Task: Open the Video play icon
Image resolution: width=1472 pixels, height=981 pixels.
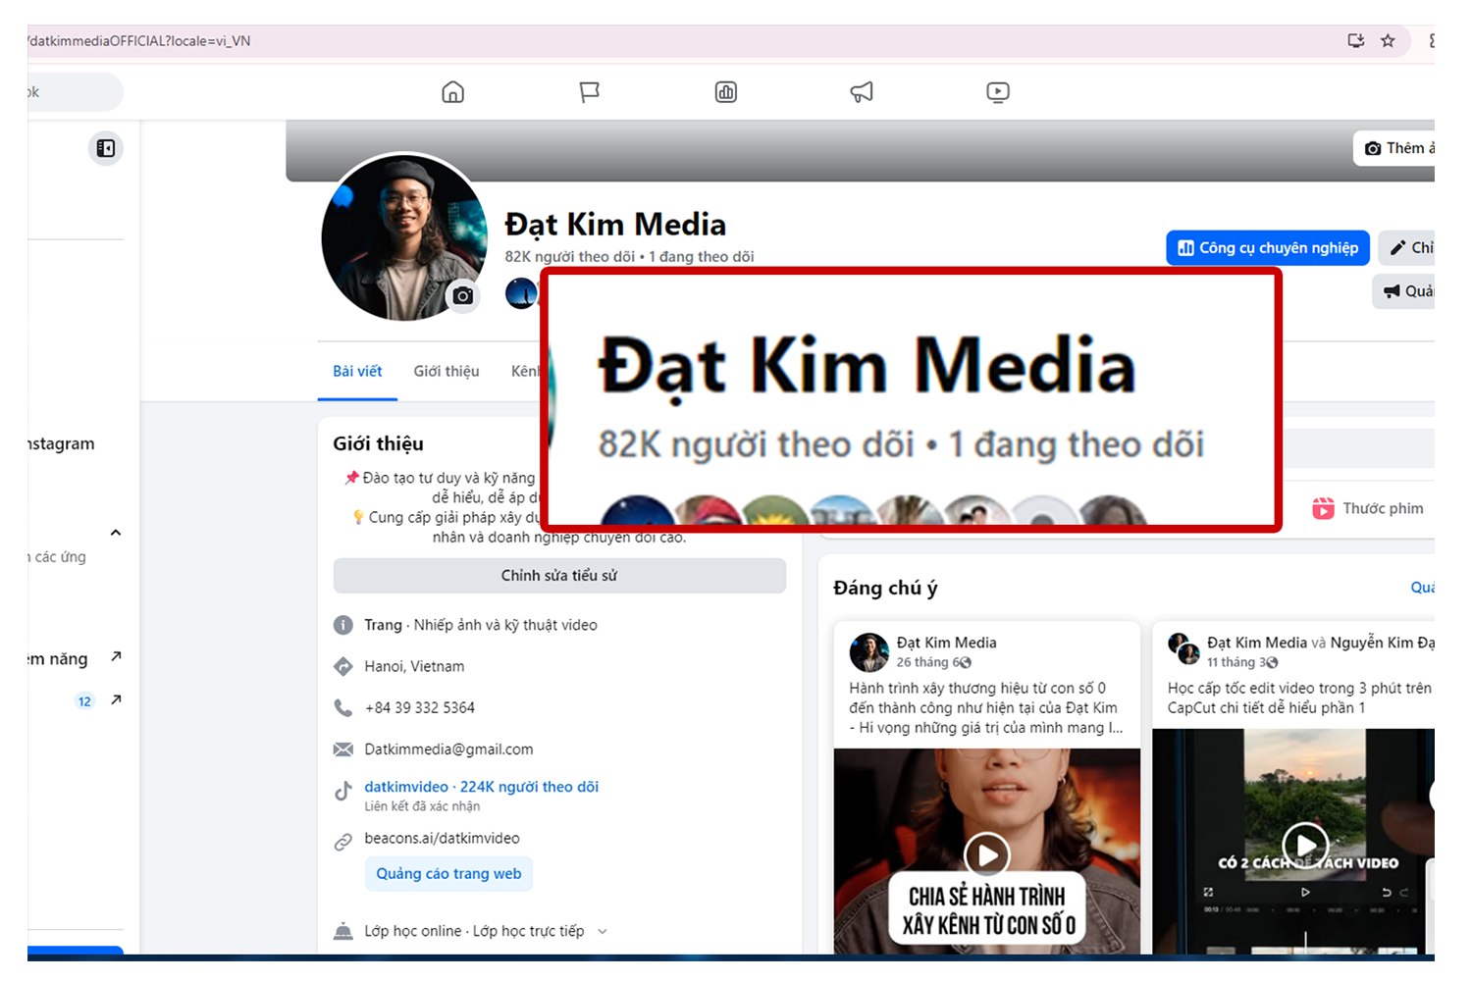Action: (x=997, y=92)
